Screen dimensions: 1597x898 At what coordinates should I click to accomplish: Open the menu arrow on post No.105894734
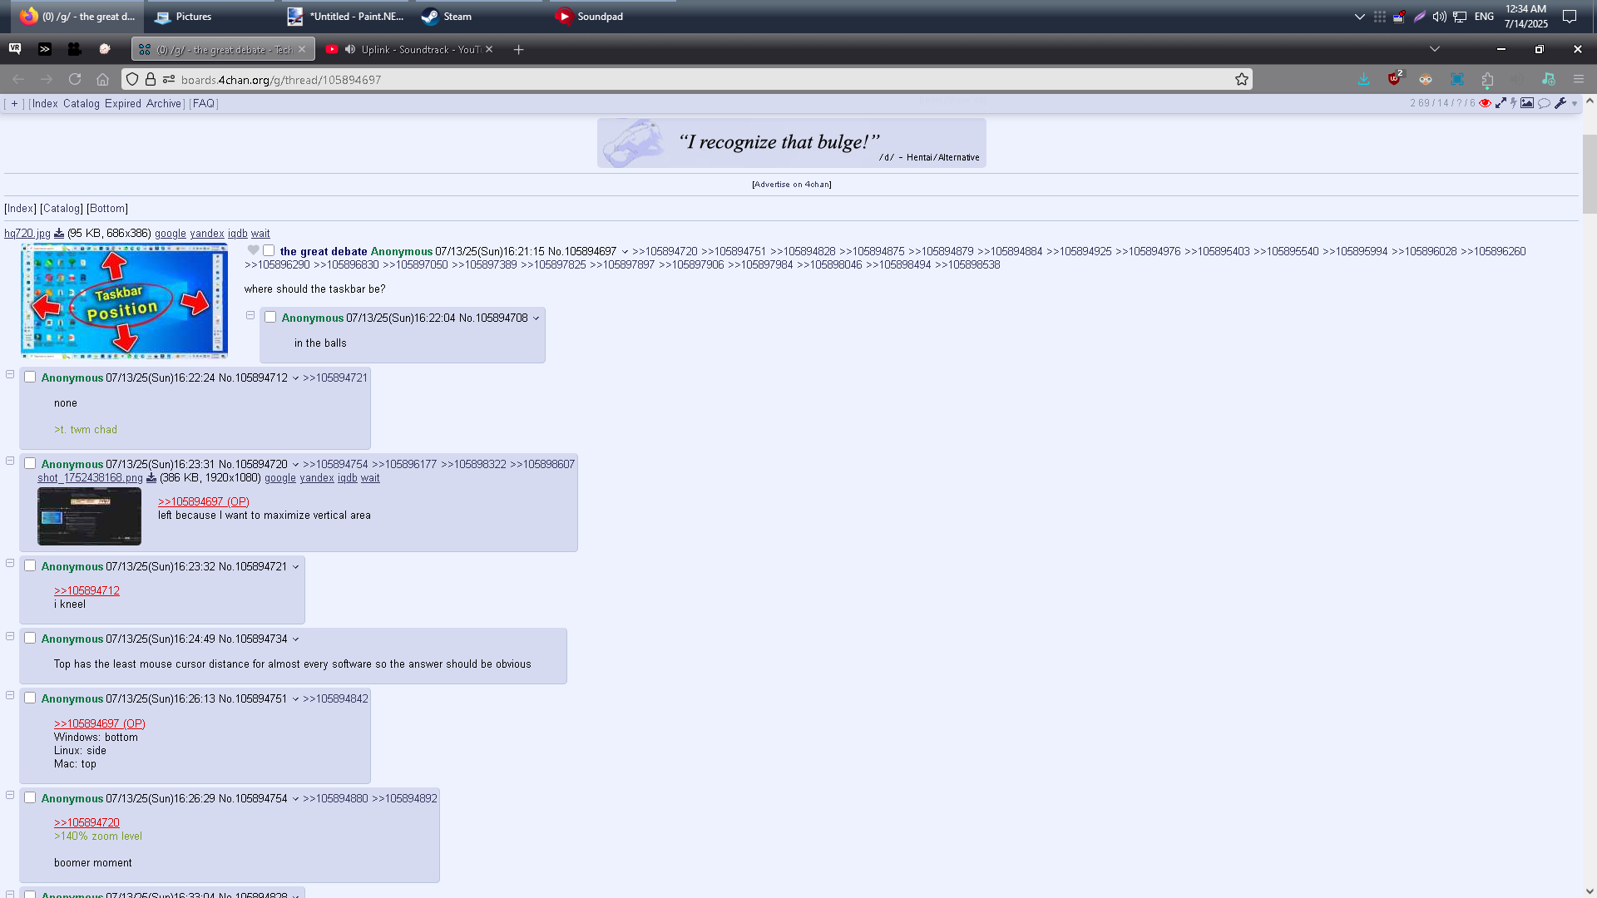coord(295,639)
